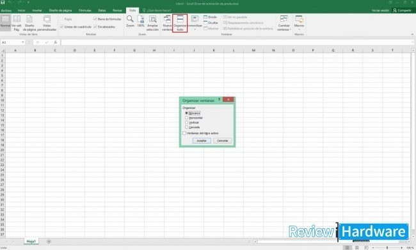
Task: Click Aceptar in Organizar ventanas dialog
Action: point(202,140)
